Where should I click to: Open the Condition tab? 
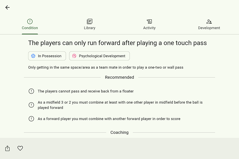[30, 25]
